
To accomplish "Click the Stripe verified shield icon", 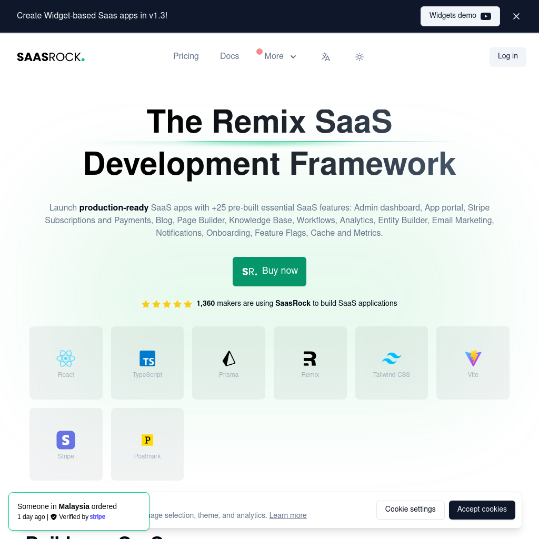I will pos(54,517).
